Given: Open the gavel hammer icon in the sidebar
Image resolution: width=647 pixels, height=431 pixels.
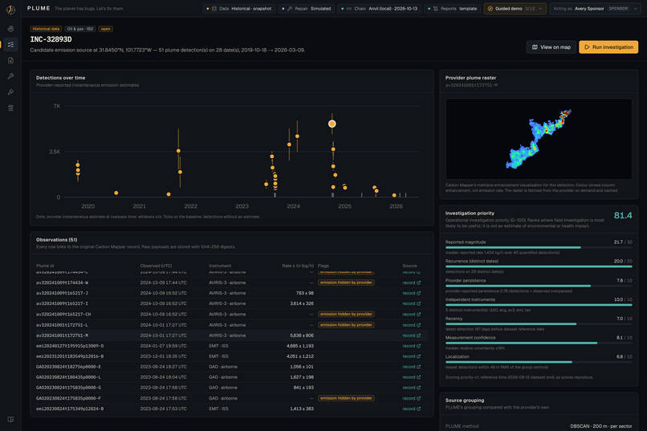Looking at the screenshot, I should click(x=10, y=92).
